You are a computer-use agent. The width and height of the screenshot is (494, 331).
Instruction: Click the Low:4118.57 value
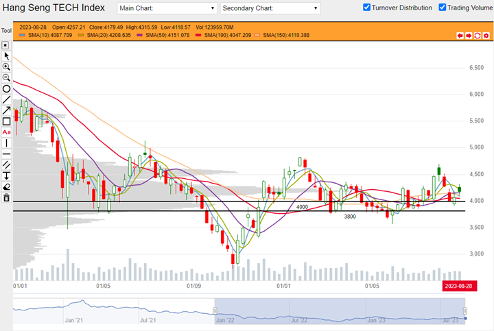[176, 27]
